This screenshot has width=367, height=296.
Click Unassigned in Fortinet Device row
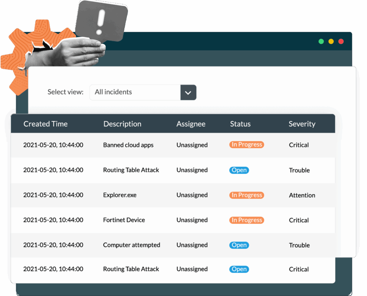[x=192, y=220]
